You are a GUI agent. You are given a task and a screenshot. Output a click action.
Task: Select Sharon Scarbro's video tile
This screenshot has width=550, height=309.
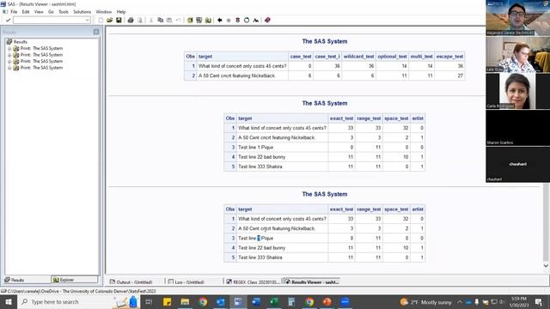coord(517,128)
